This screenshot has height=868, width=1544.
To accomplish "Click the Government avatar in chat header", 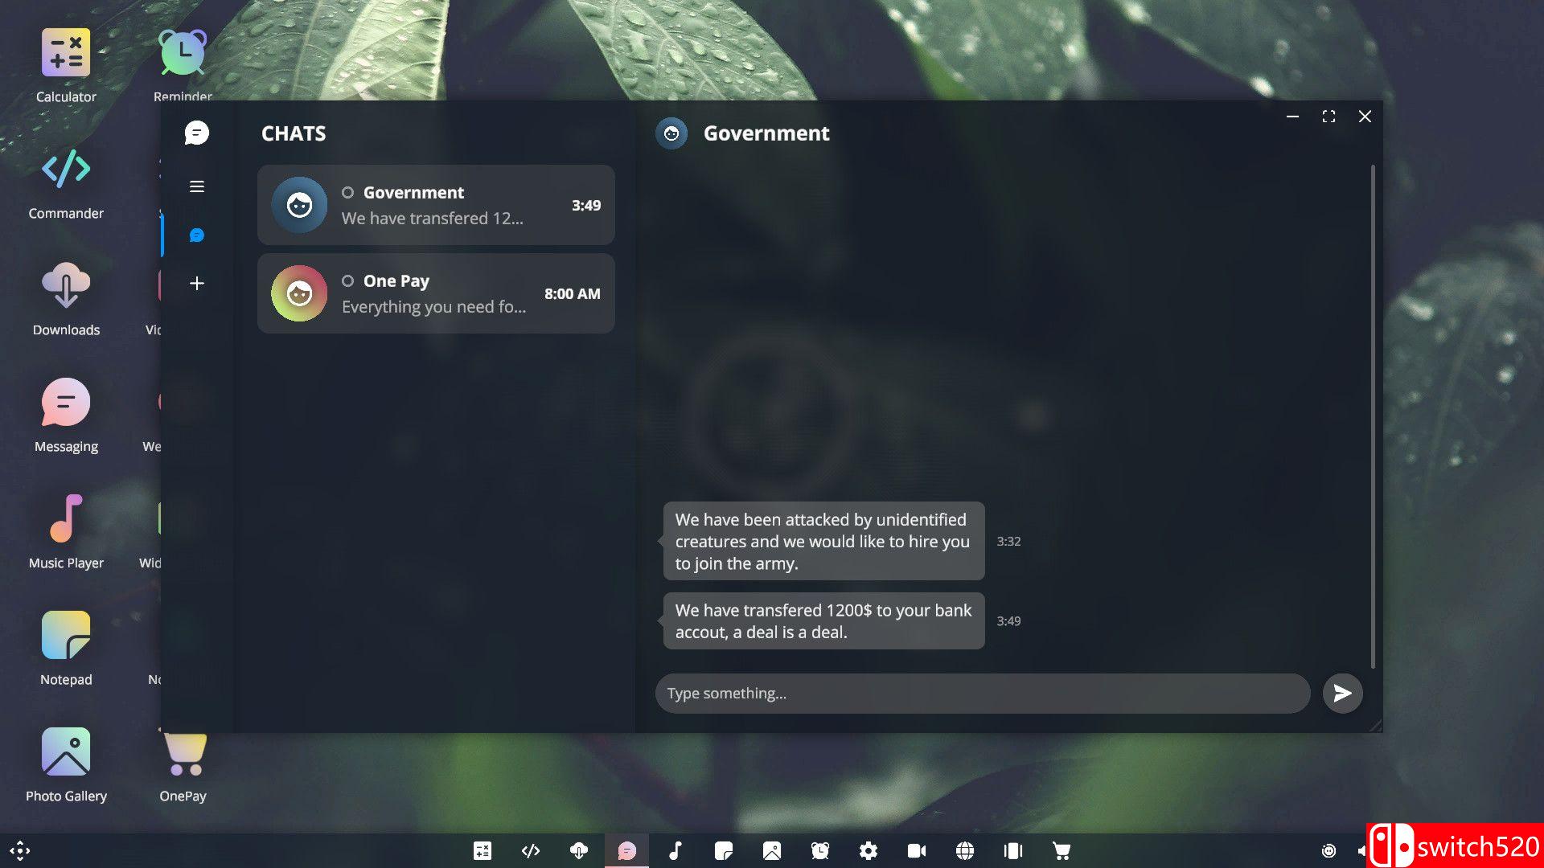I will tap(671, 133).
